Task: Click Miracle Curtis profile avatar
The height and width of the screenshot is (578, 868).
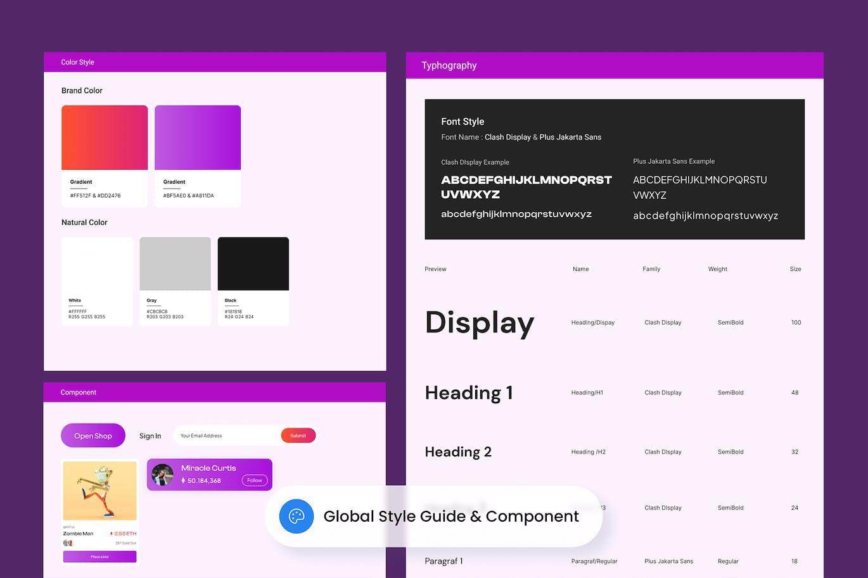Action: (163, 475)
